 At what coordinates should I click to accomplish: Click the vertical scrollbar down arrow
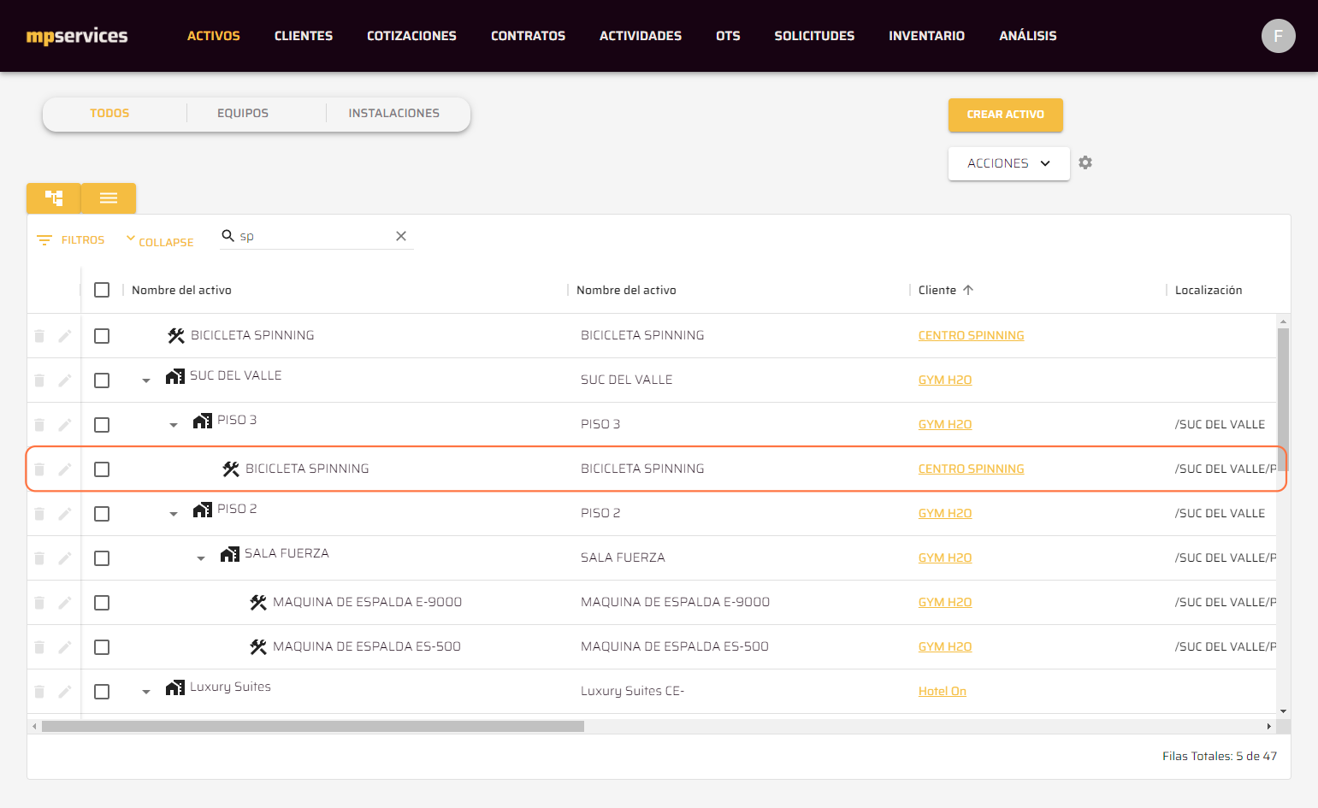1283,711
